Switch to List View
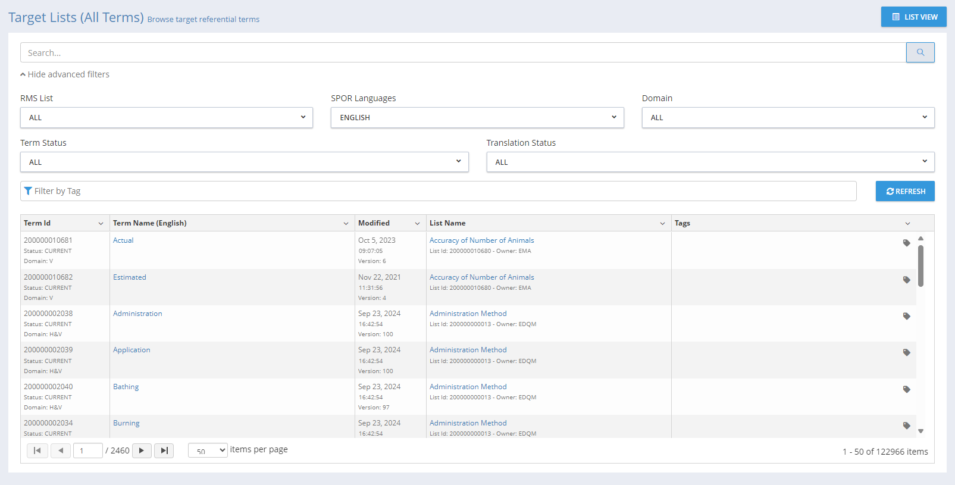955x485 pixels. tap(913, 17)
